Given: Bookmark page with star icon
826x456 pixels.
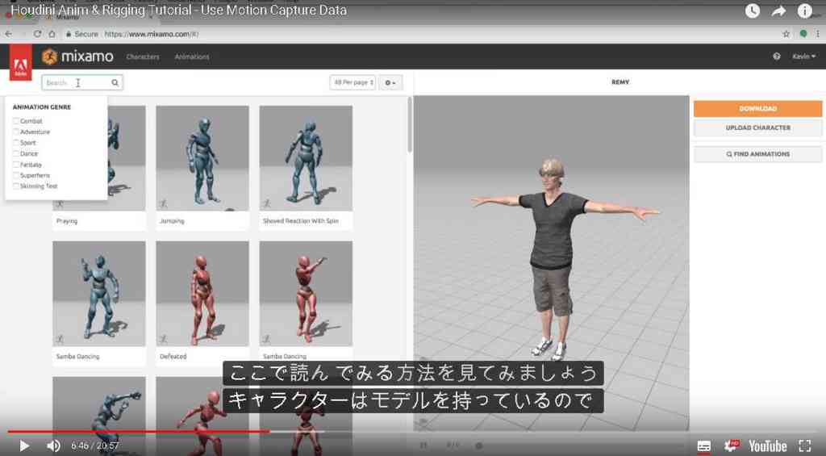Looking at the screenshot, I should tap(786, 34).
